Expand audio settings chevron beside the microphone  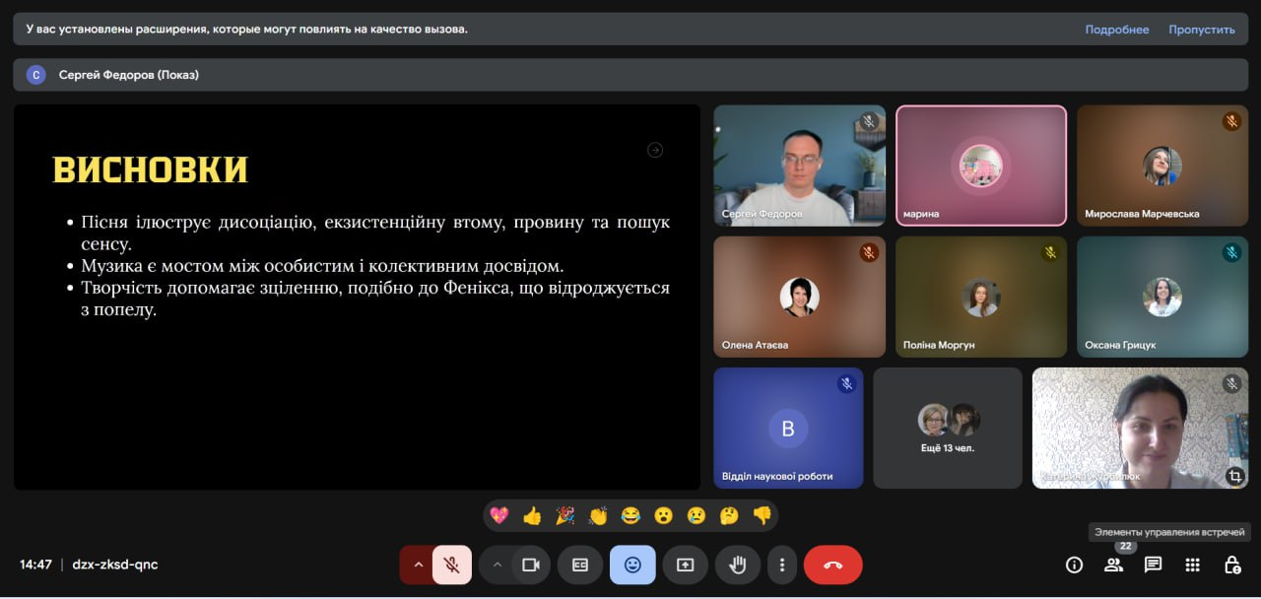click(x=418, y=565)
